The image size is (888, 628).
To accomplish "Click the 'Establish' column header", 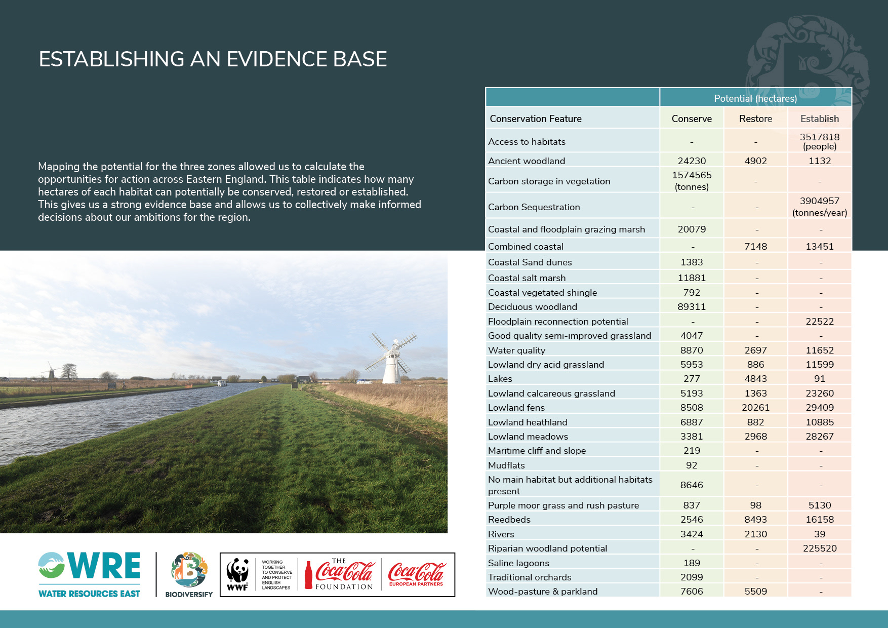I will pos(820,119).
